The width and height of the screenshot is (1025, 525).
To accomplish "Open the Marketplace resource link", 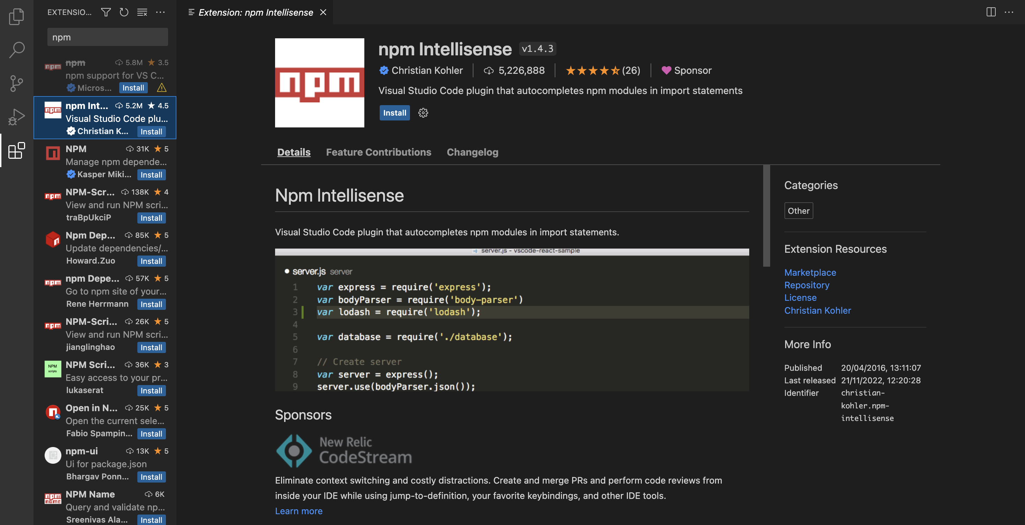I will (x=810, y=273).
